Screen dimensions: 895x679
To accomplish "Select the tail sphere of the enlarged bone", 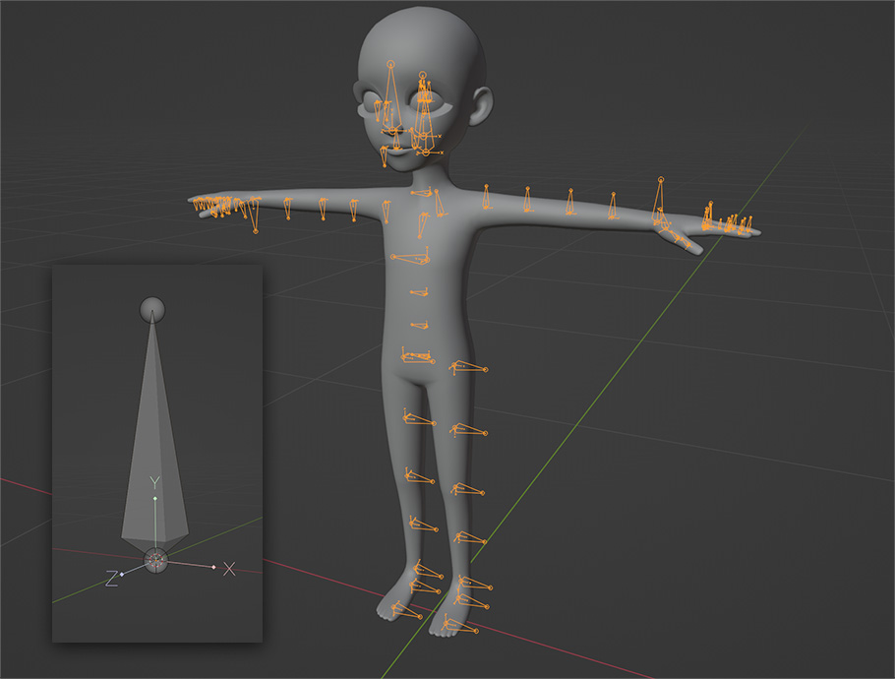I will click(x=152, y=310).
